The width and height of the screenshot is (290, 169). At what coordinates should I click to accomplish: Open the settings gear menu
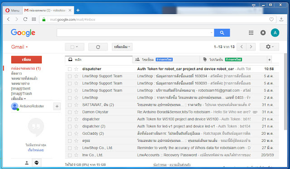tap(270, 47)
